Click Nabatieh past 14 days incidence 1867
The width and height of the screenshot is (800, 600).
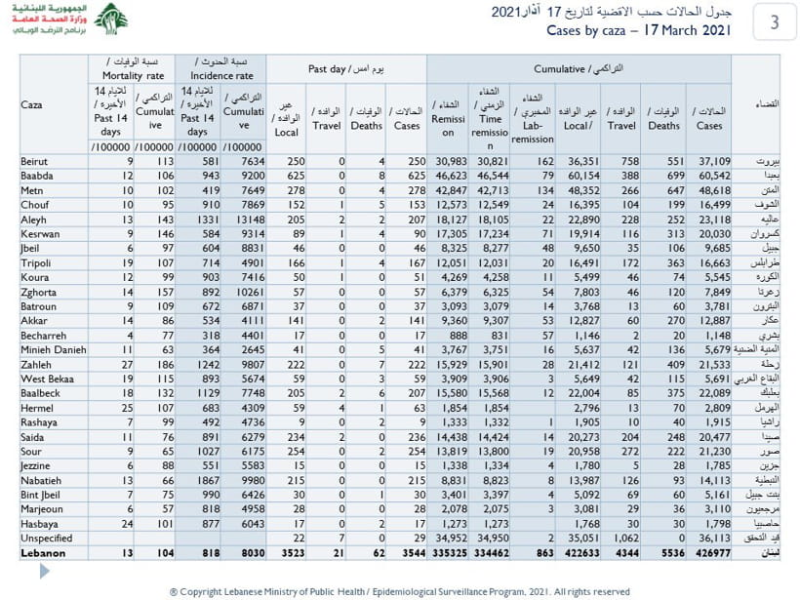coord(208,481)
